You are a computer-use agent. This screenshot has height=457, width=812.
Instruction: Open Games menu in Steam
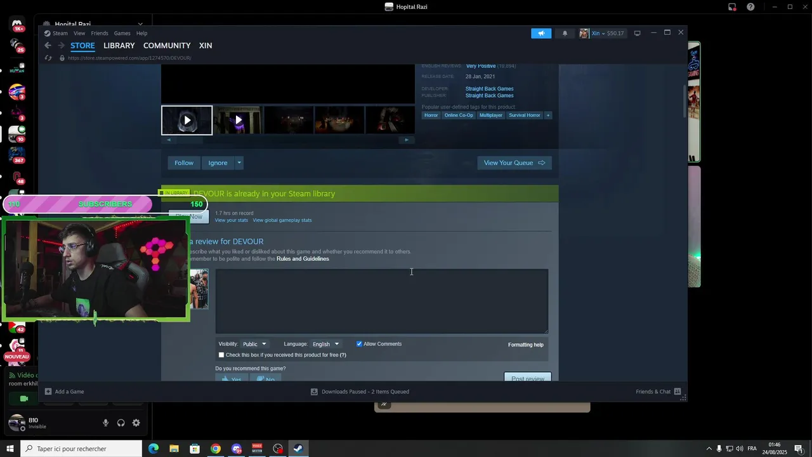point(122,33)
